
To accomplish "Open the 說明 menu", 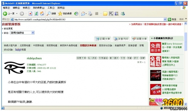I will 61,8.
